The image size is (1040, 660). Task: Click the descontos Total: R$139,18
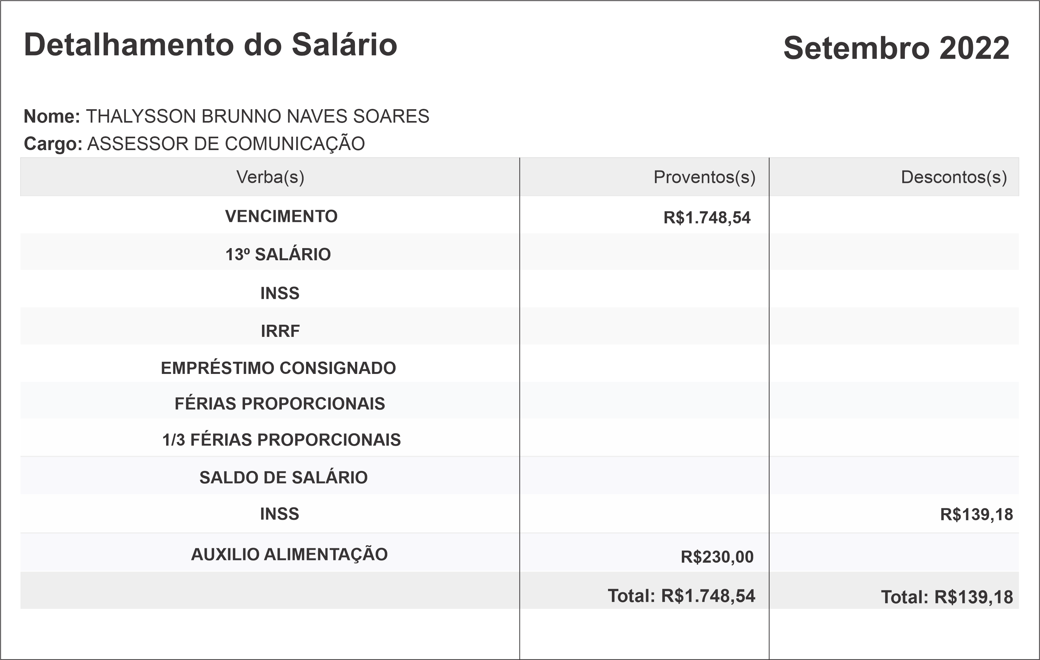point(947,597)
